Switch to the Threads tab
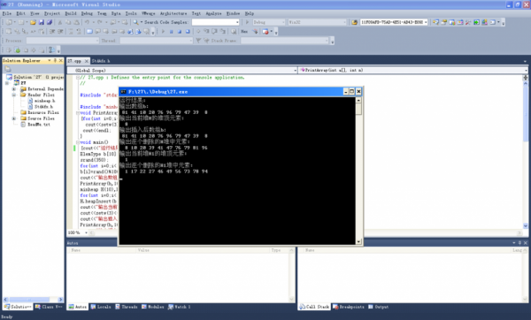 point(127,307)
